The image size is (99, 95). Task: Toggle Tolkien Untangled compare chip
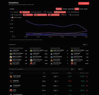[x=16, y=18]
